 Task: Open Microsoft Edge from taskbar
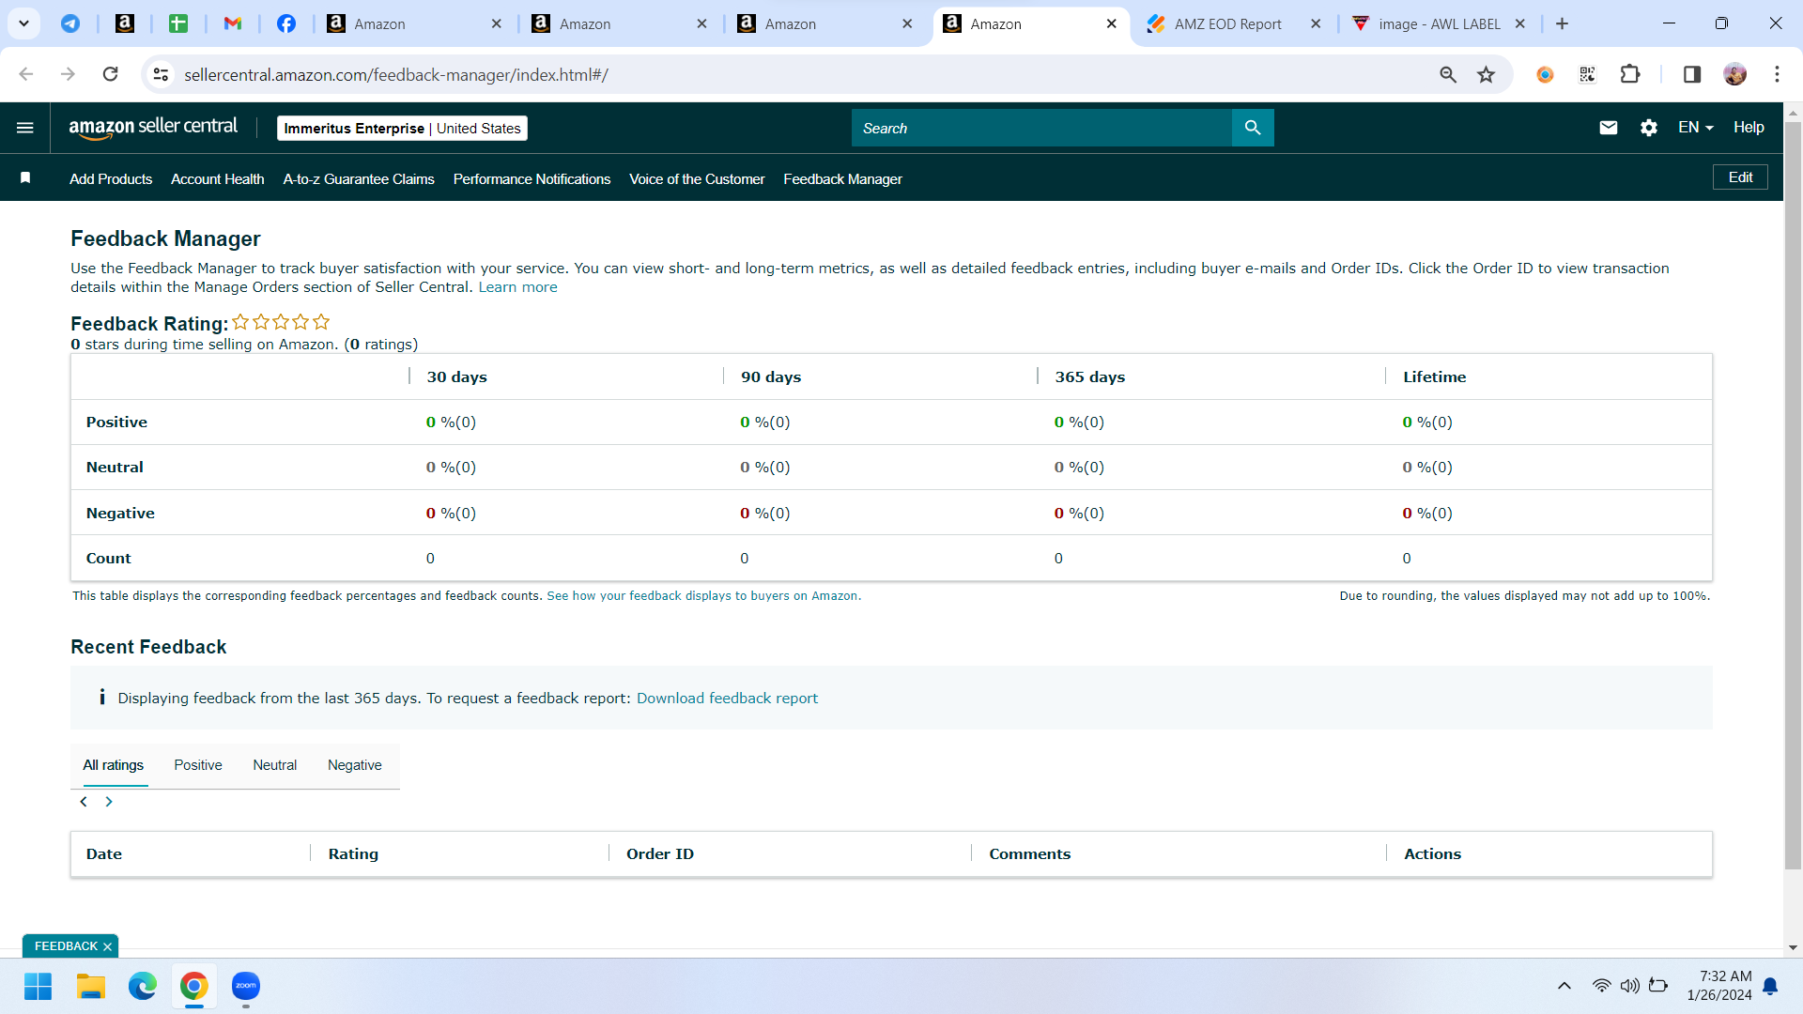143,986
